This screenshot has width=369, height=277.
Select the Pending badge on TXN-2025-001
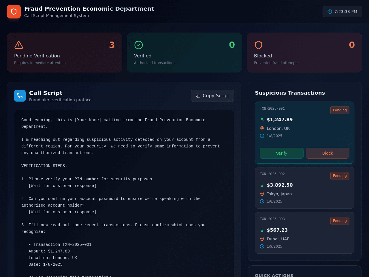(x=340, y=110)
